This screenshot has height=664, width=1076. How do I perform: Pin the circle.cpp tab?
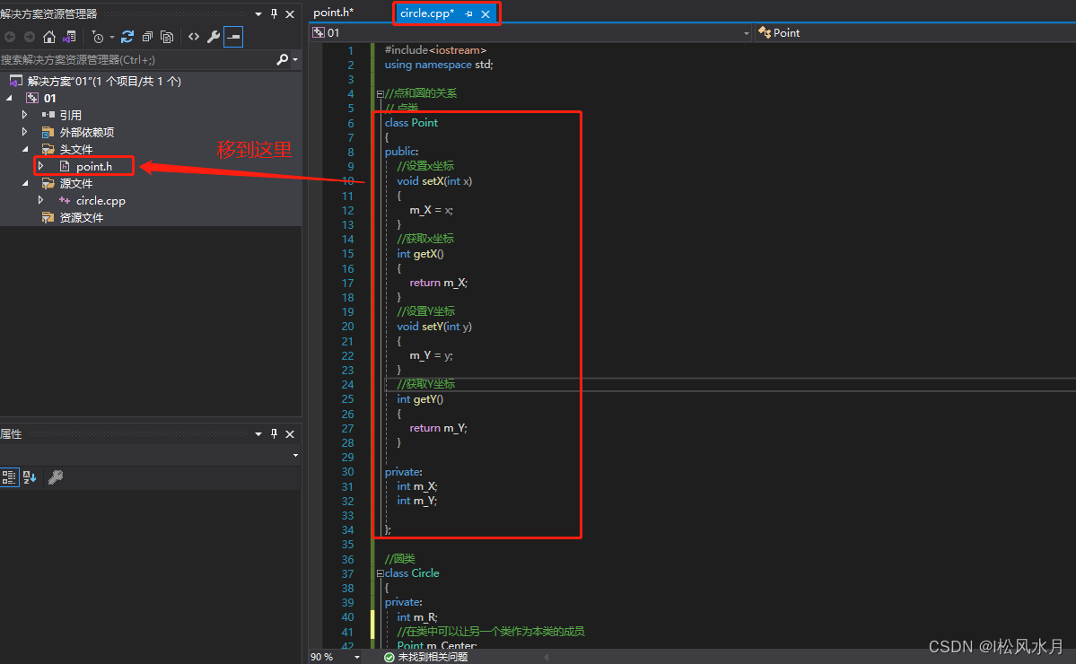(x=468, y=13)
